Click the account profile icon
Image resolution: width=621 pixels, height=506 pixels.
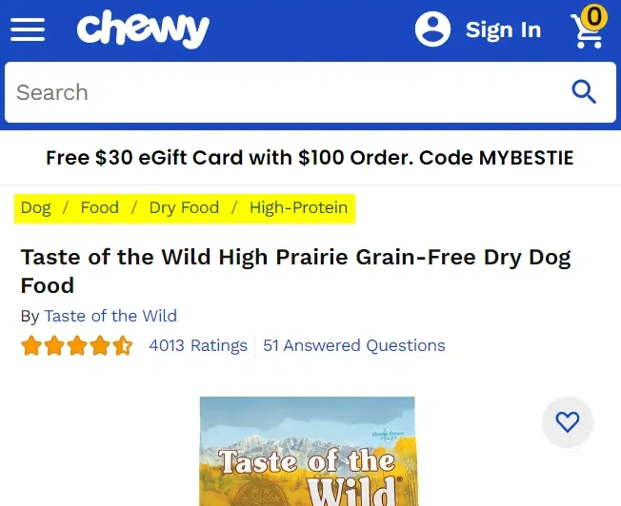(x=432, y=29)
